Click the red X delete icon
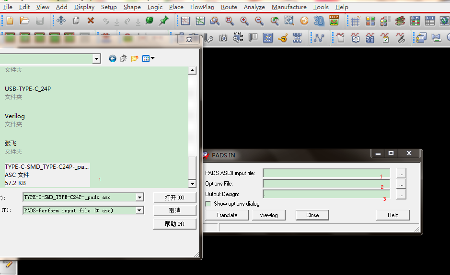The image size is (450, 275). click(x=91, y=21)
